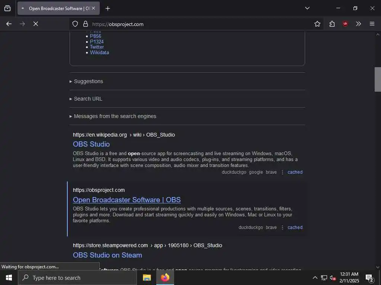Open the Windows Start menu
The height and width of the screenshot is (285, 381).
click(9, 278)
